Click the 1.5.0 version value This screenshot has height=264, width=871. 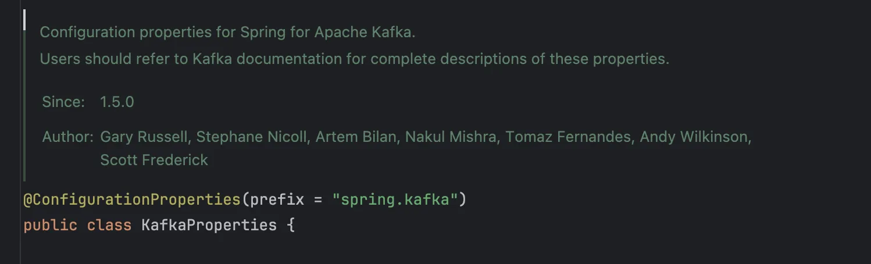click(117, 102)
